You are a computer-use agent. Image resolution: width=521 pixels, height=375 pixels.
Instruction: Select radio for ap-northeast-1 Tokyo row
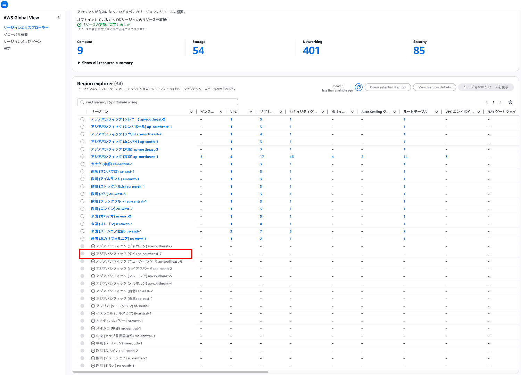click(x=82, y=157)
